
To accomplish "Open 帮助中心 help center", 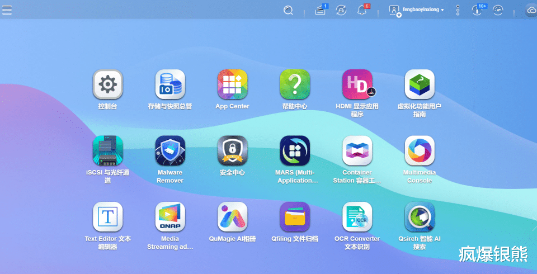I will click(x=295, y=84).
